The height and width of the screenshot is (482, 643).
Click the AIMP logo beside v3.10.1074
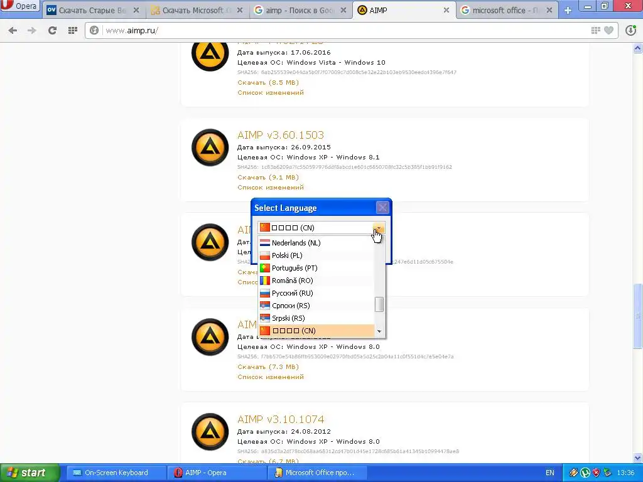point(210,432)
